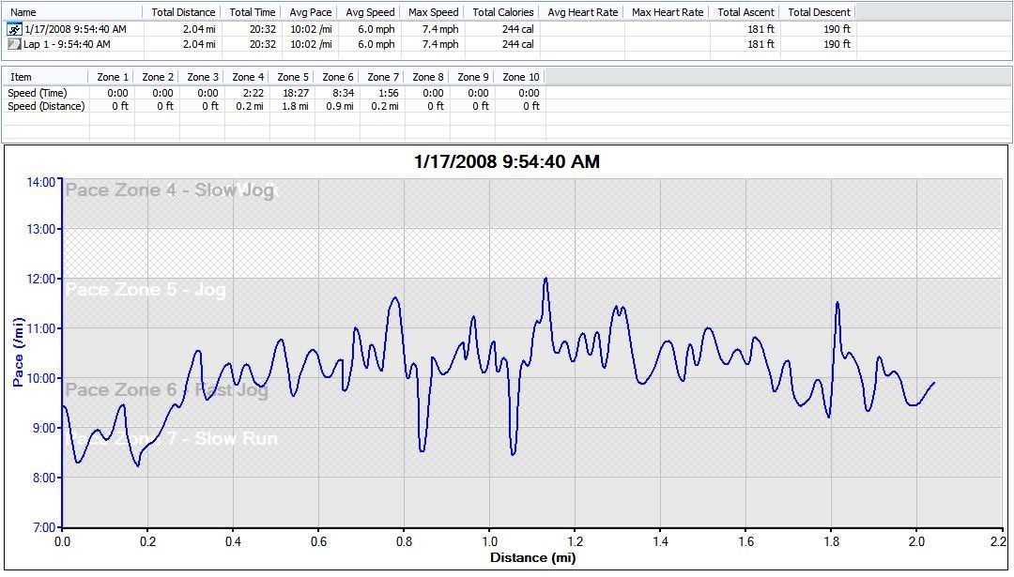Screen dimensions: 1014x577
Task: Click the Max Speed column header
Action: (433, 12)
